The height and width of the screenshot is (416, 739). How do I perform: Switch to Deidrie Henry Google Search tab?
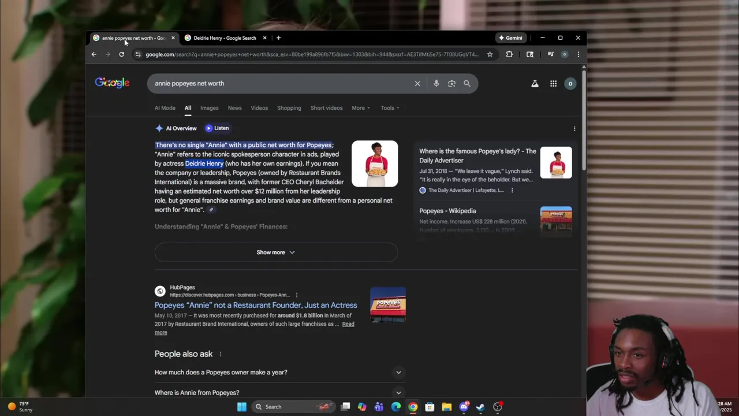(225, 38)
